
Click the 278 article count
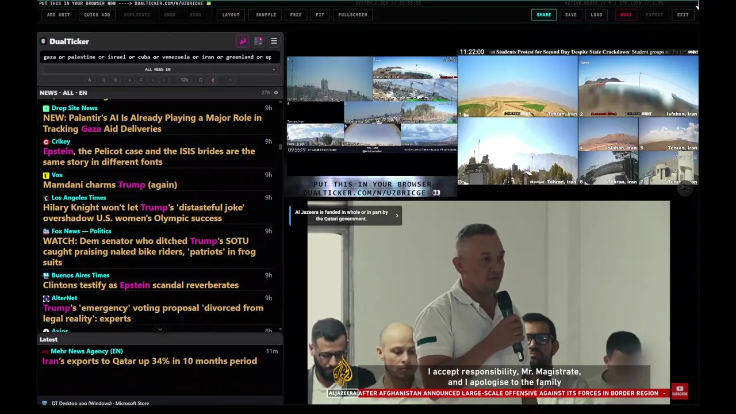266,93
